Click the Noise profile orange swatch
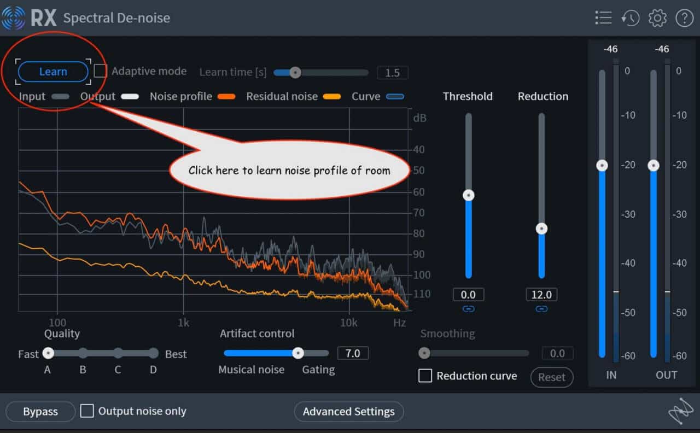700x433 pixels. tap(226, 97)
